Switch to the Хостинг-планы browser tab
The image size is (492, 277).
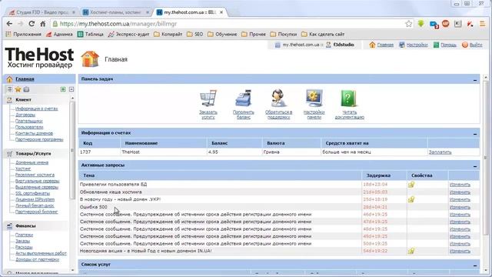click(x=115, y=12)
